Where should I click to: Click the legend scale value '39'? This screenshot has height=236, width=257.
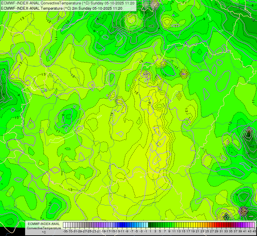coord(240,231)
